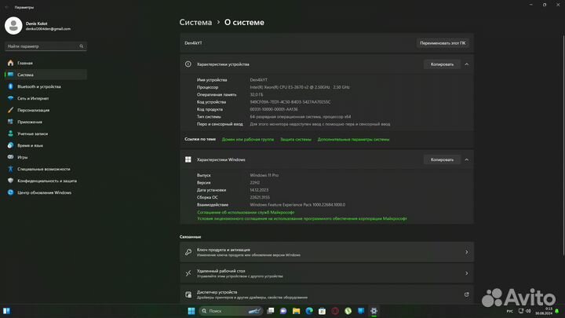Click the Найти параметр search field

[x=45, y=46]
